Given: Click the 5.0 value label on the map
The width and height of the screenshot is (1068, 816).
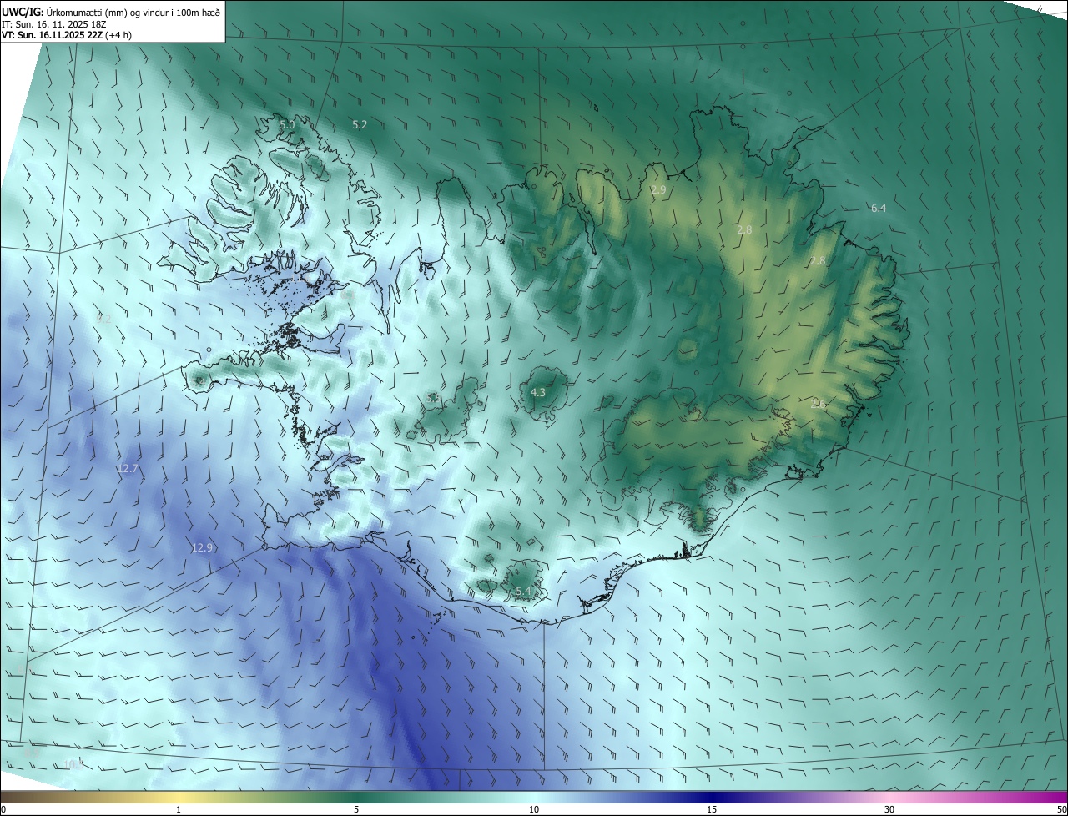Looking at the screenshot, I should [x=287, y=124].
